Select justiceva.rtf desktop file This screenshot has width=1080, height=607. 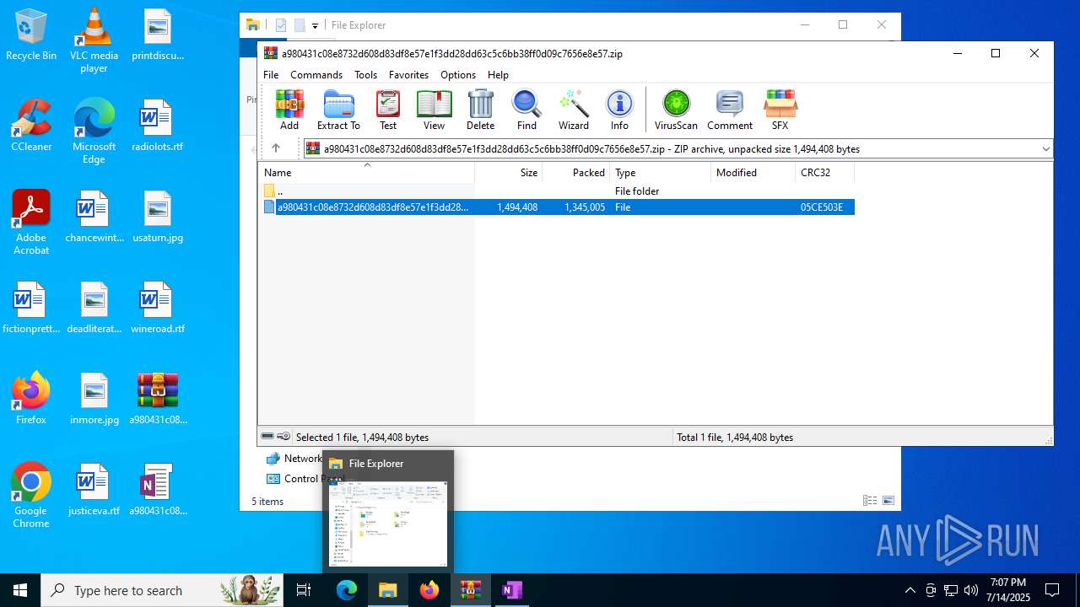coord(94,489)
